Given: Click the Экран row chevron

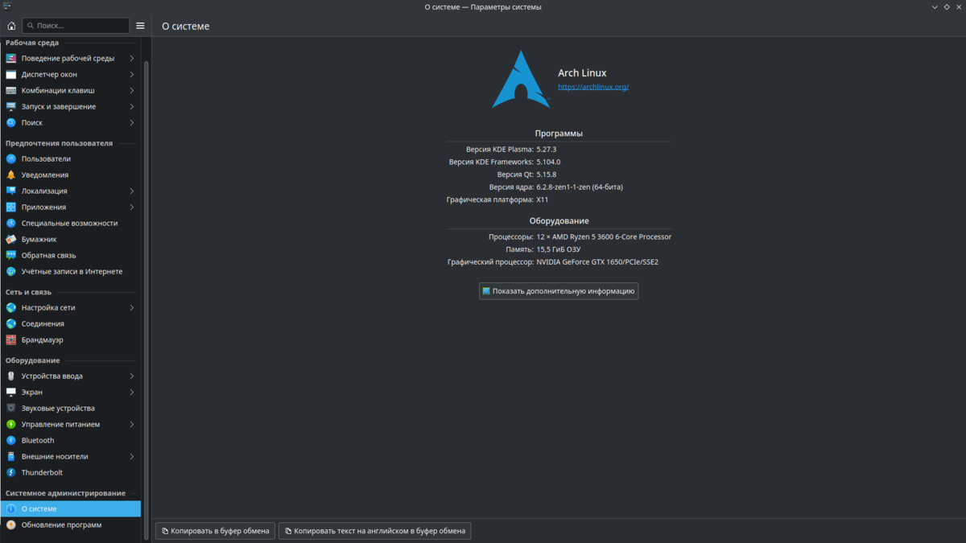Looking at the screenshot, I should pos(132,392).
